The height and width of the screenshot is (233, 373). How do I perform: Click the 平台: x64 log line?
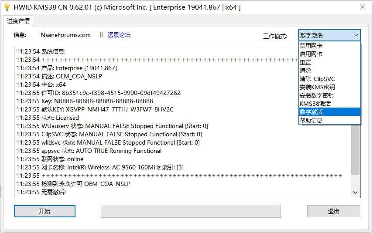pos(41,85)
